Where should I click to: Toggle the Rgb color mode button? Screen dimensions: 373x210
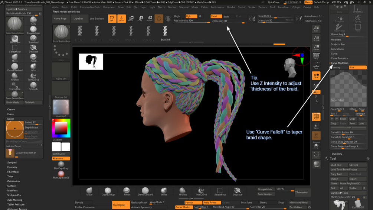pos(191,16)
